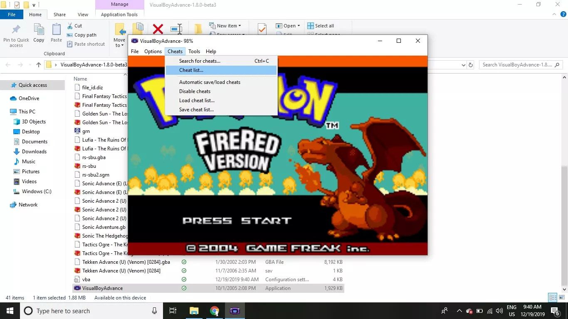Click Copy path in ribbon
Image resolution: width=568 pixels, height=319 pixels.
[x=81, y=35]
